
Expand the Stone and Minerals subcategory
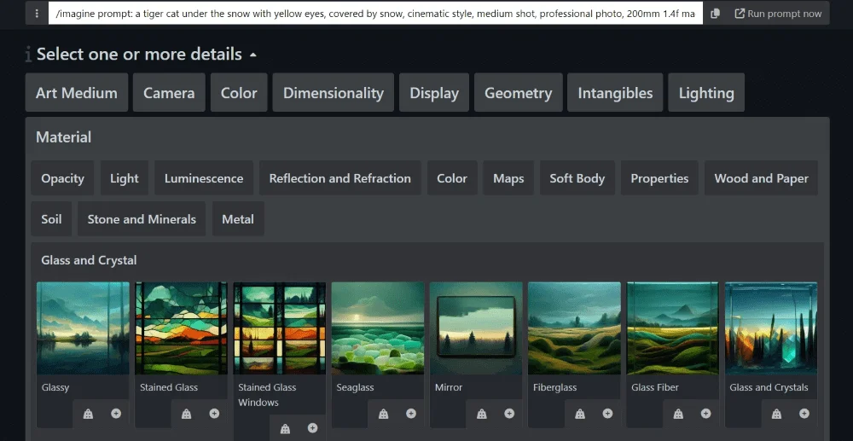point(142,219)
